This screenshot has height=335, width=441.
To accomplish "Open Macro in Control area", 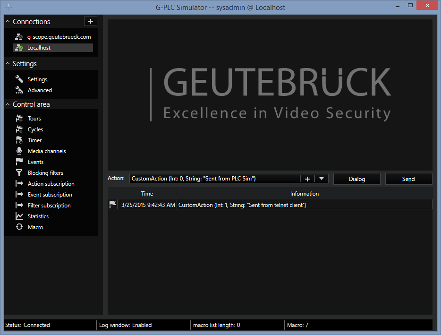I will [35, 227].
